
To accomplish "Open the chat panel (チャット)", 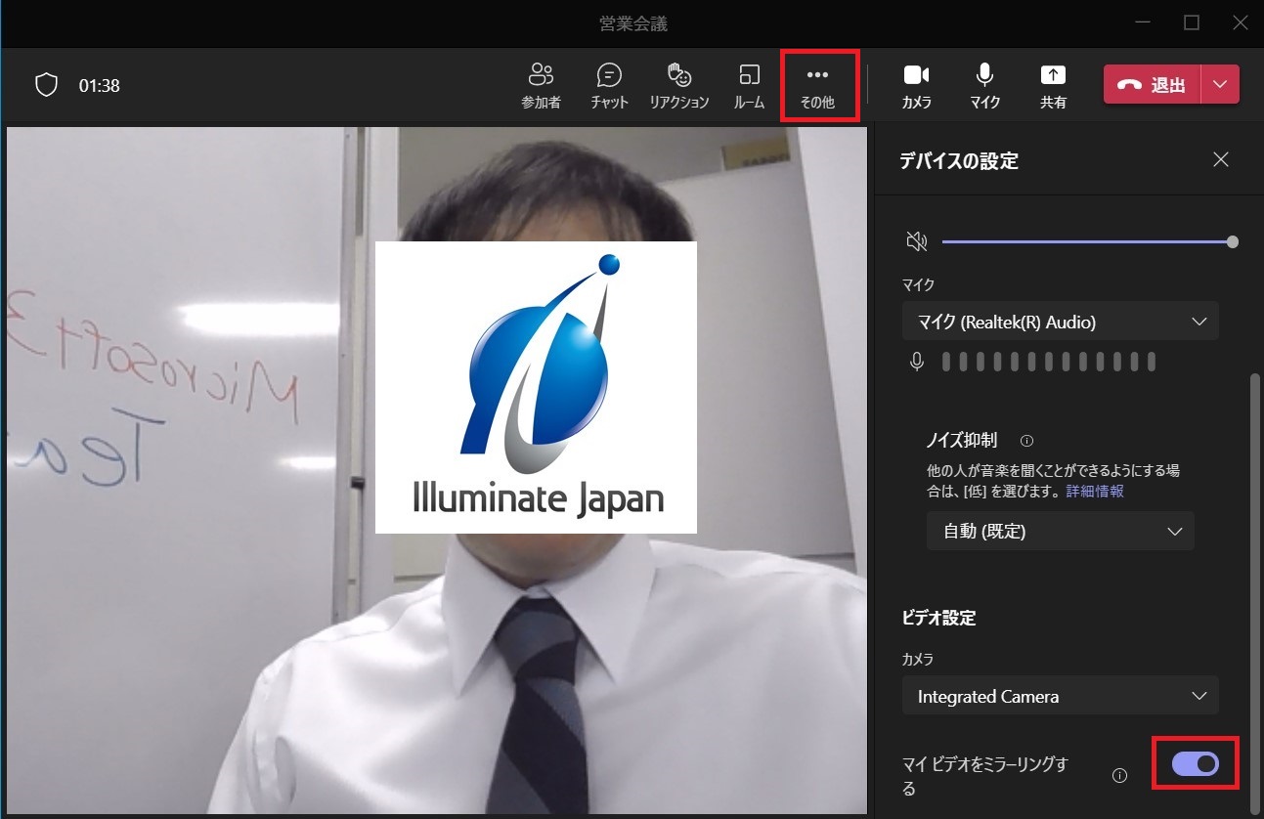I will 609,85.
